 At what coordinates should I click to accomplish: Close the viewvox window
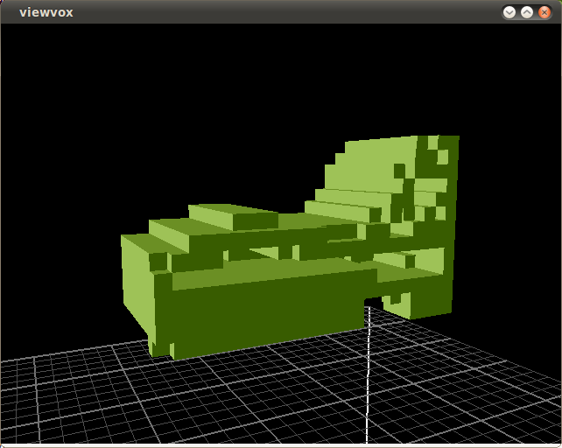(544, 12)
